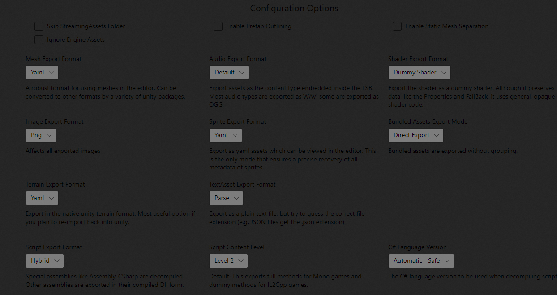Screen dimensions: 557x295
Task: Click the Configuration Options heading
Action: point(294,9)
